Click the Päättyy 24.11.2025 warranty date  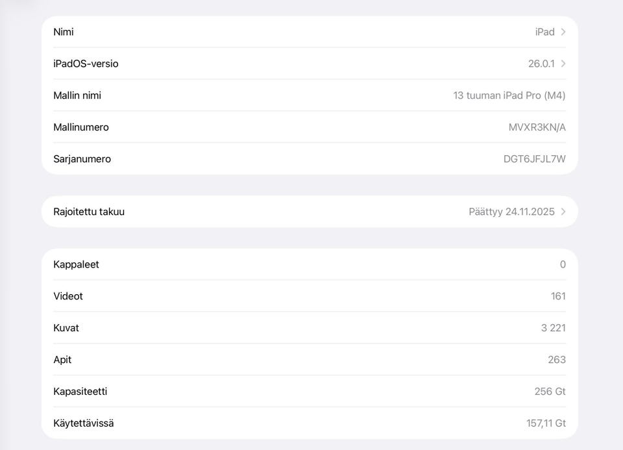pos(511,212)
